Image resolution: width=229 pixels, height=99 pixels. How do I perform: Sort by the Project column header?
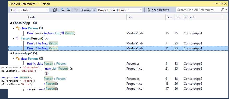pos(203,17)
